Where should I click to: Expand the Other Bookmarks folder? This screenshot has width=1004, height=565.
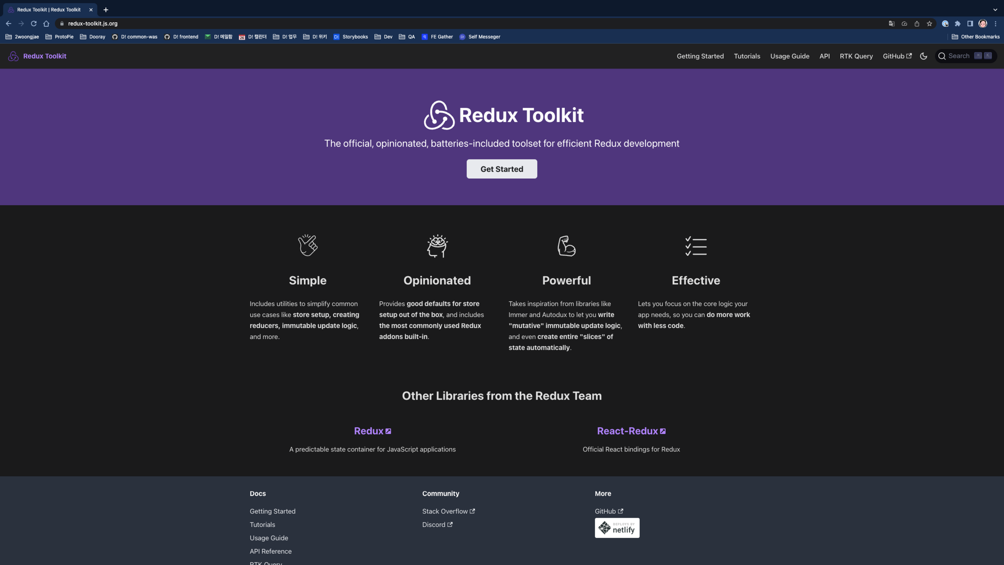click(976, 37)
